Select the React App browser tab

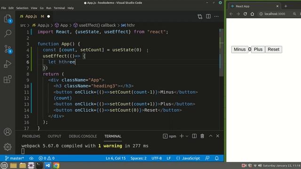pos(254,6)
